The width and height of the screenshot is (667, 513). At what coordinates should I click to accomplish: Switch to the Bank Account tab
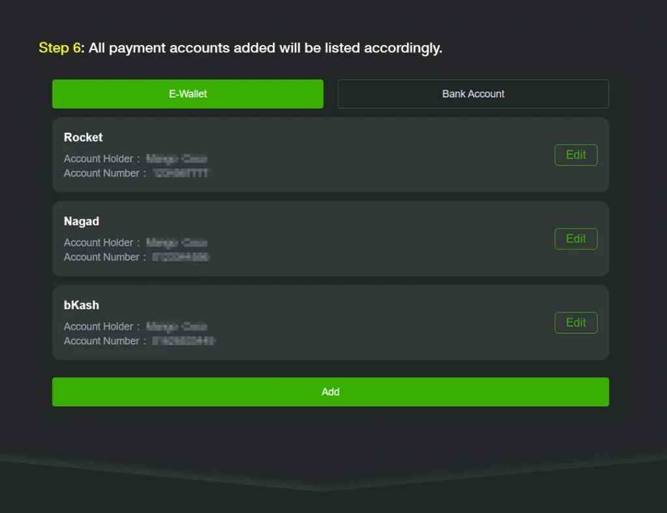pyautogui.click(x=473, y=93)
